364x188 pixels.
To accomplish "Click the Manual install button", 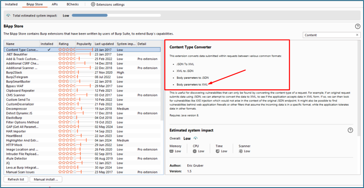I will click(x=46, y=180).
